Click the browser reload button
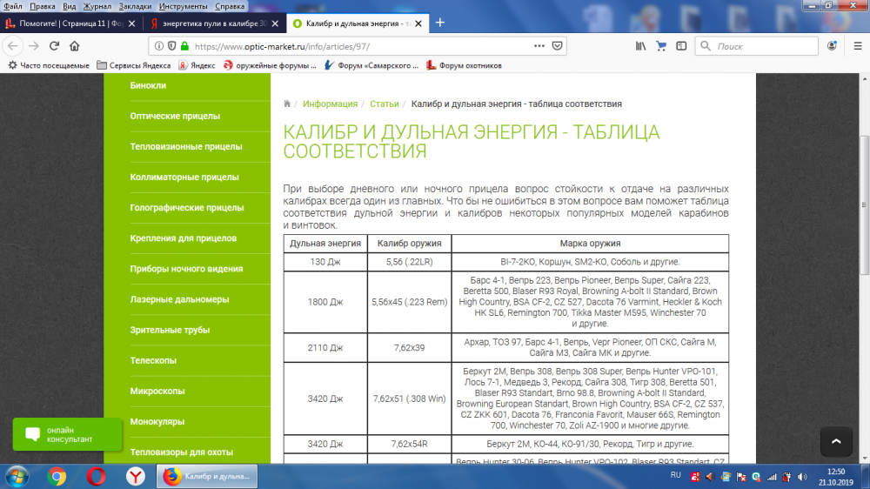 54,46
